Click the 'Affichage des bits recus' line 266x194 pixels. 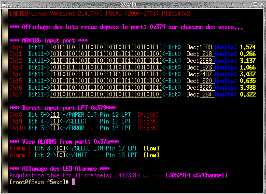point(126,27)
